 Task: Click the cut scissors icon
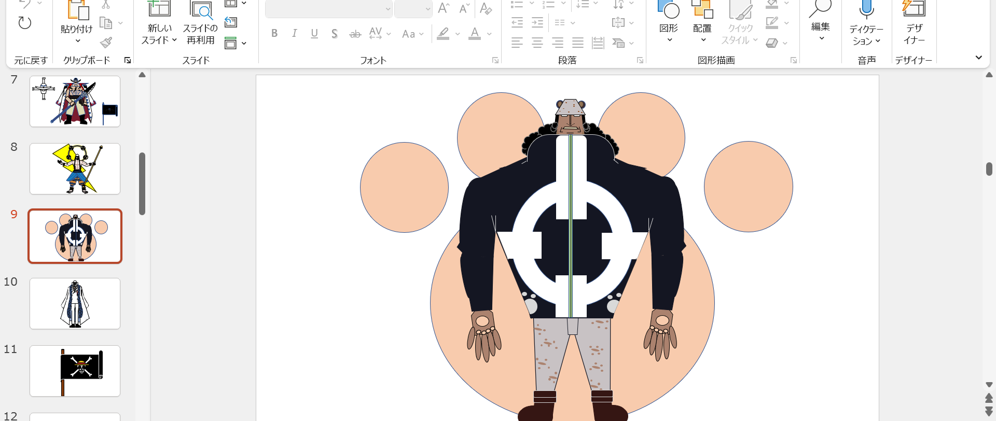tap(106, 5)
